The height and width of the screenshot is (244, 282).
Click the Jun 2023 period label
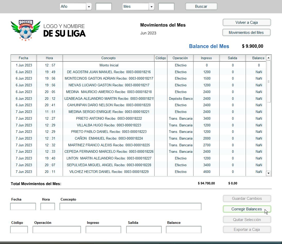click(148, 33)
